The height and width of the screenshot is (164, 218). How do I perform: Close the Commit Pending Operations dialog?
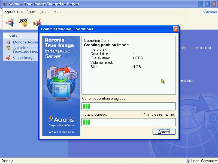pyautogui.click(x=175, y=29)
